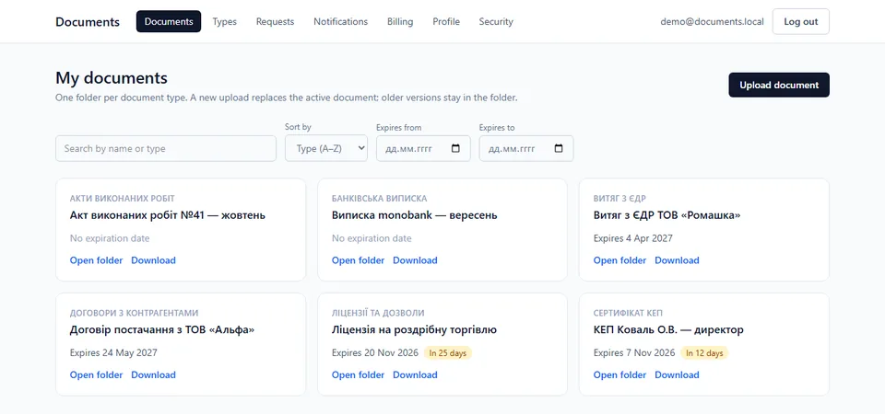Image resolution: width=885 pixels, height=414 pixels.
Task: Click title 'Витяг з ЄДР ТОВ «Ромашка»'
Action: pos(667,215)
